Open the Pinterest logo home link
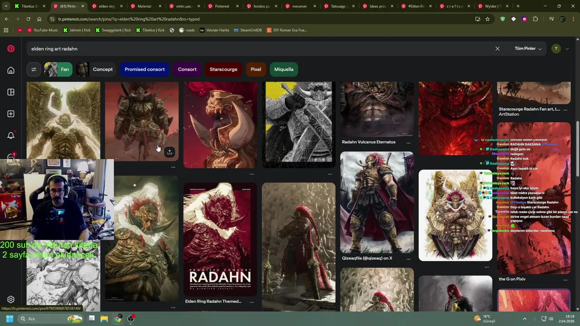 [x=11, y=49]
